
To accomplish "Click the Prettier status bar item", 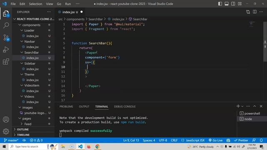I will (x=241, y=140).
